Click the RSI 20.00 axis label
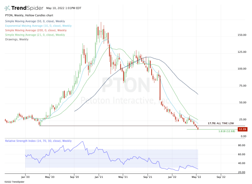 [x=241, y=172]
